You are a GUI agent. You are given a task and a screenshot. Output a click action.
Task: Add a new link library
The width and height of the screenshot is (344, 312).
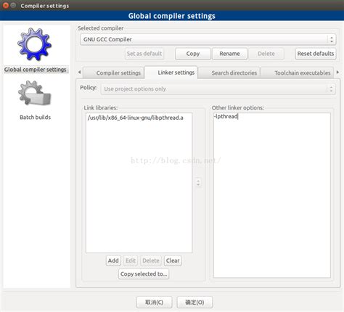pos(113,260)
